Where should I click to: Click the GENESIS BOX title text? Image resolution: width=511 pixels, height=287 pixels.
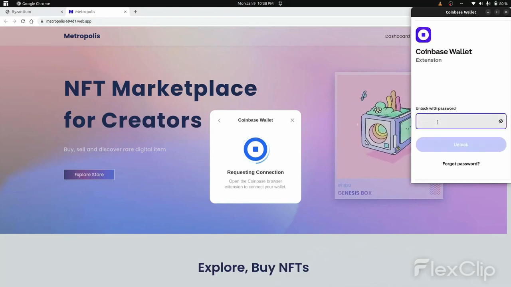click(355, 193)
